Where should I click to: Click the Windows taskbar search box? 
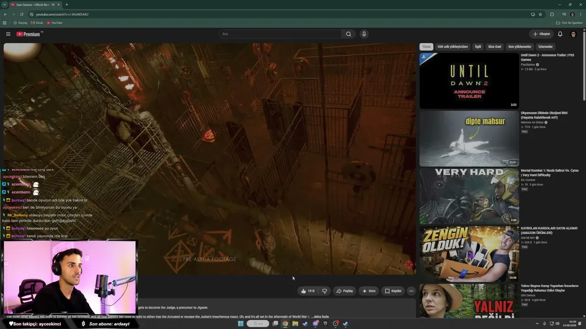pos(258,324)
